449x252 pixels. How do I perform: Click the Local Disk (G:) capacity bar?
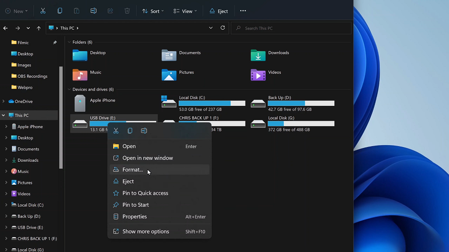(301, 124)
